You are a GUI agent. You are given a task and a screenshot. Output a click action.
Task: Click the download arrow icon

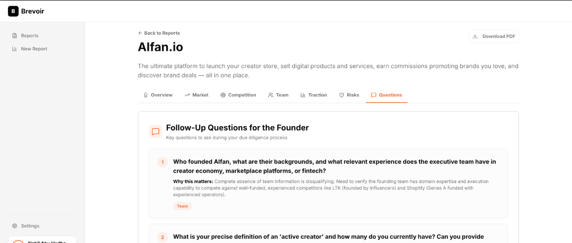pos(475,37)
